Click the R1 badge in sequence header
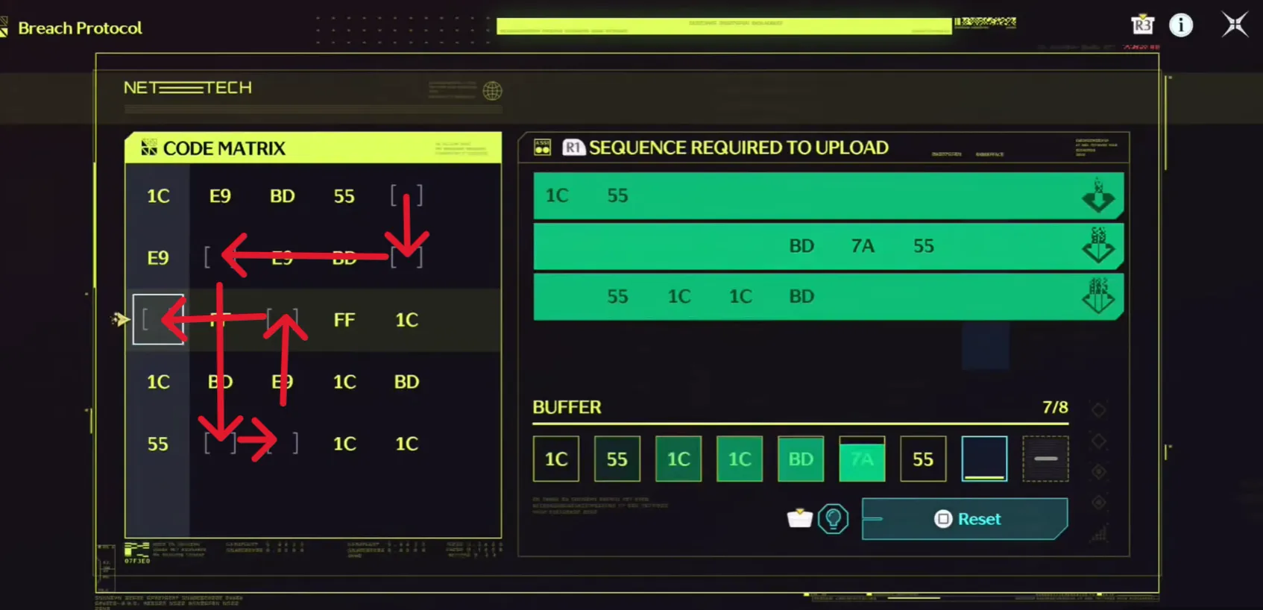 [573, 148]
